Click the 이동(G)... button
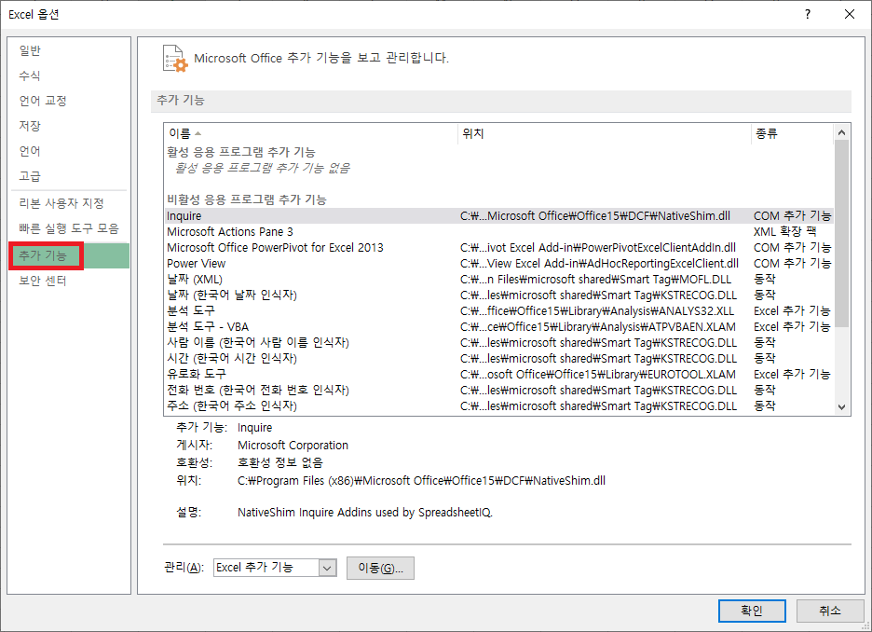Image resolution: width=872 pixels, height=632 pixels. [x=380, y=568]
